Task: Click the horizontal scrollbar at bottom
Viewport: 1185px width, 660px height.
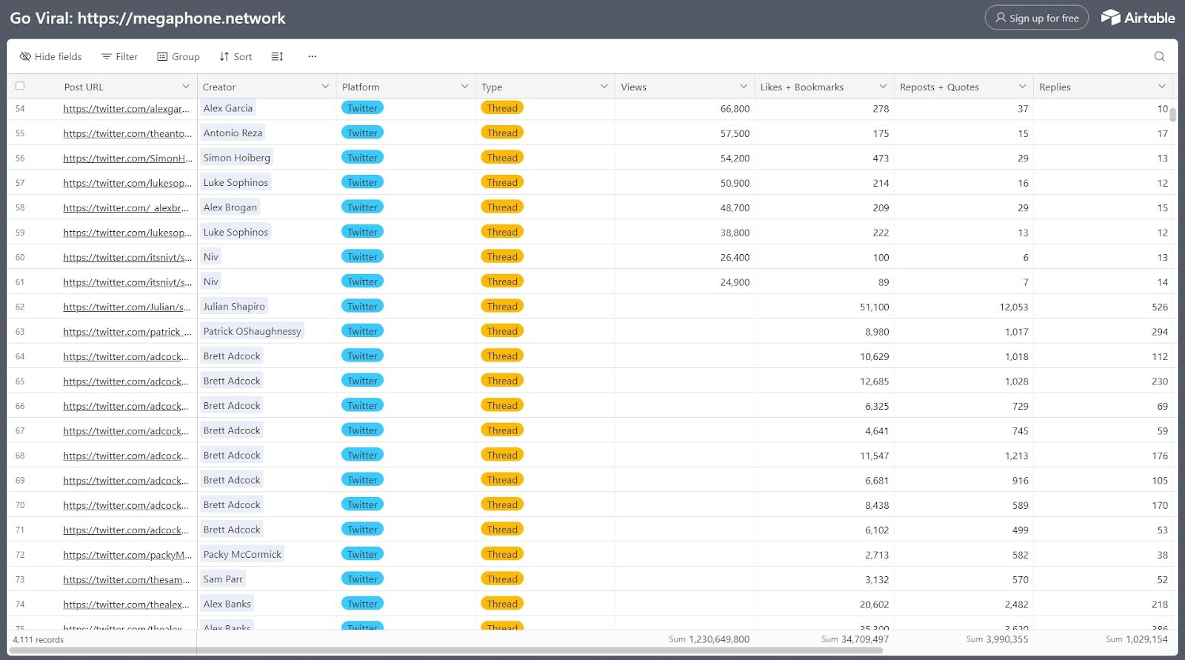Action: point(447,651)
